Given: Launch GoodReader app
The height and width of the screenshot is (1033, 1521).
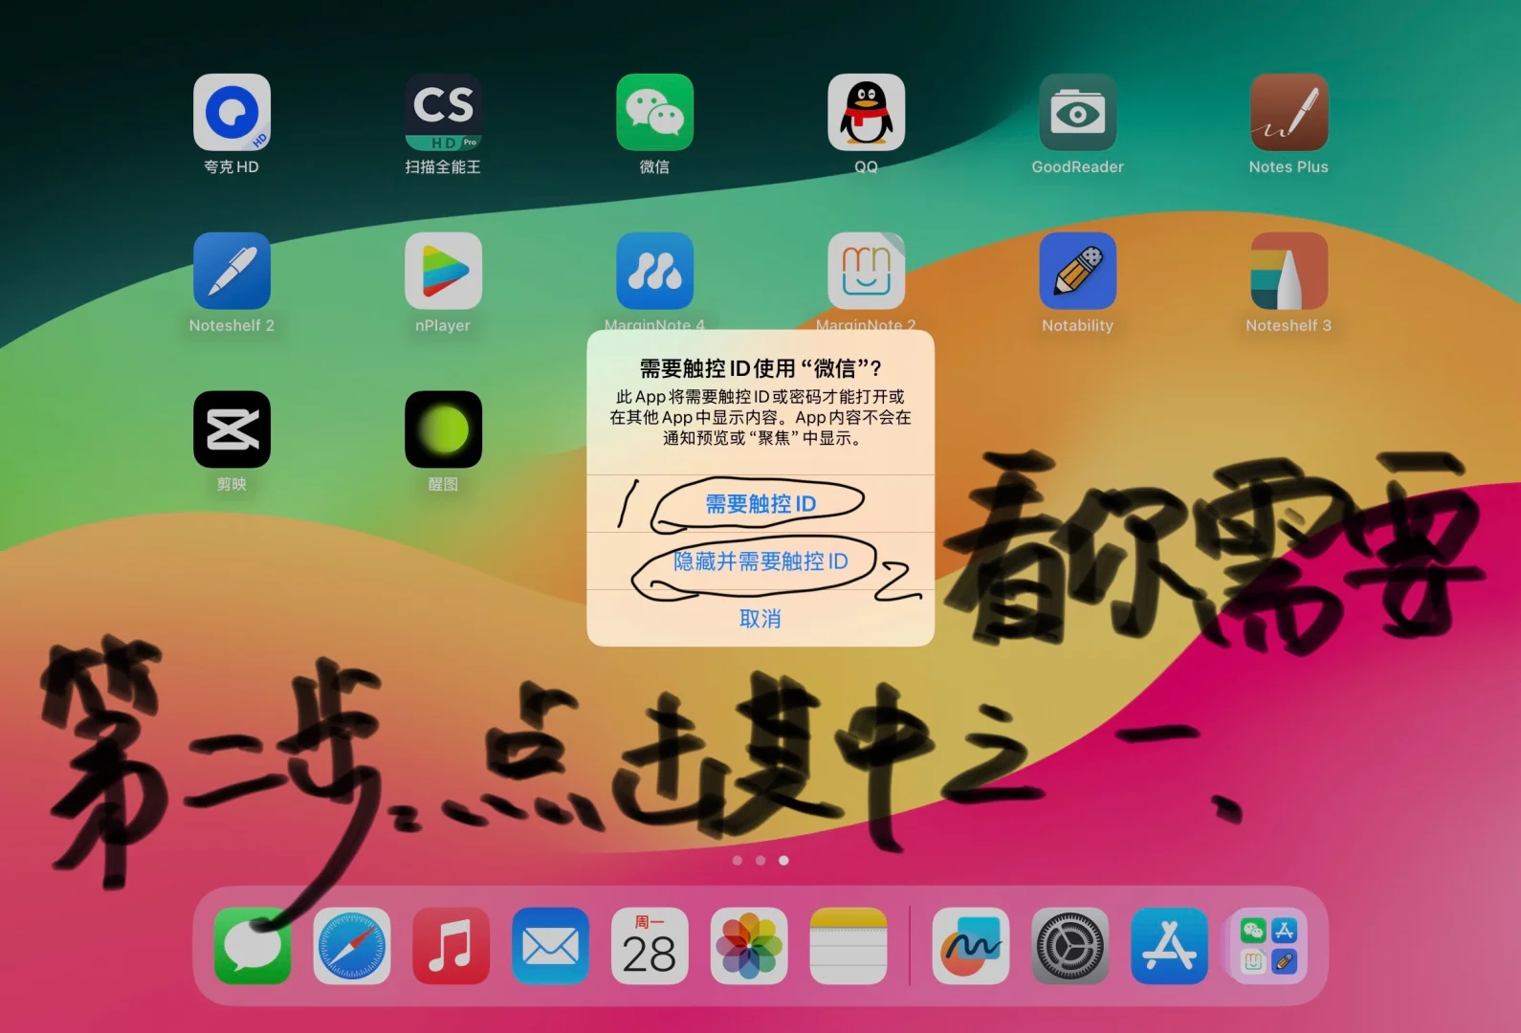Looking at the screenshot, I should (x=1077, y=112).
